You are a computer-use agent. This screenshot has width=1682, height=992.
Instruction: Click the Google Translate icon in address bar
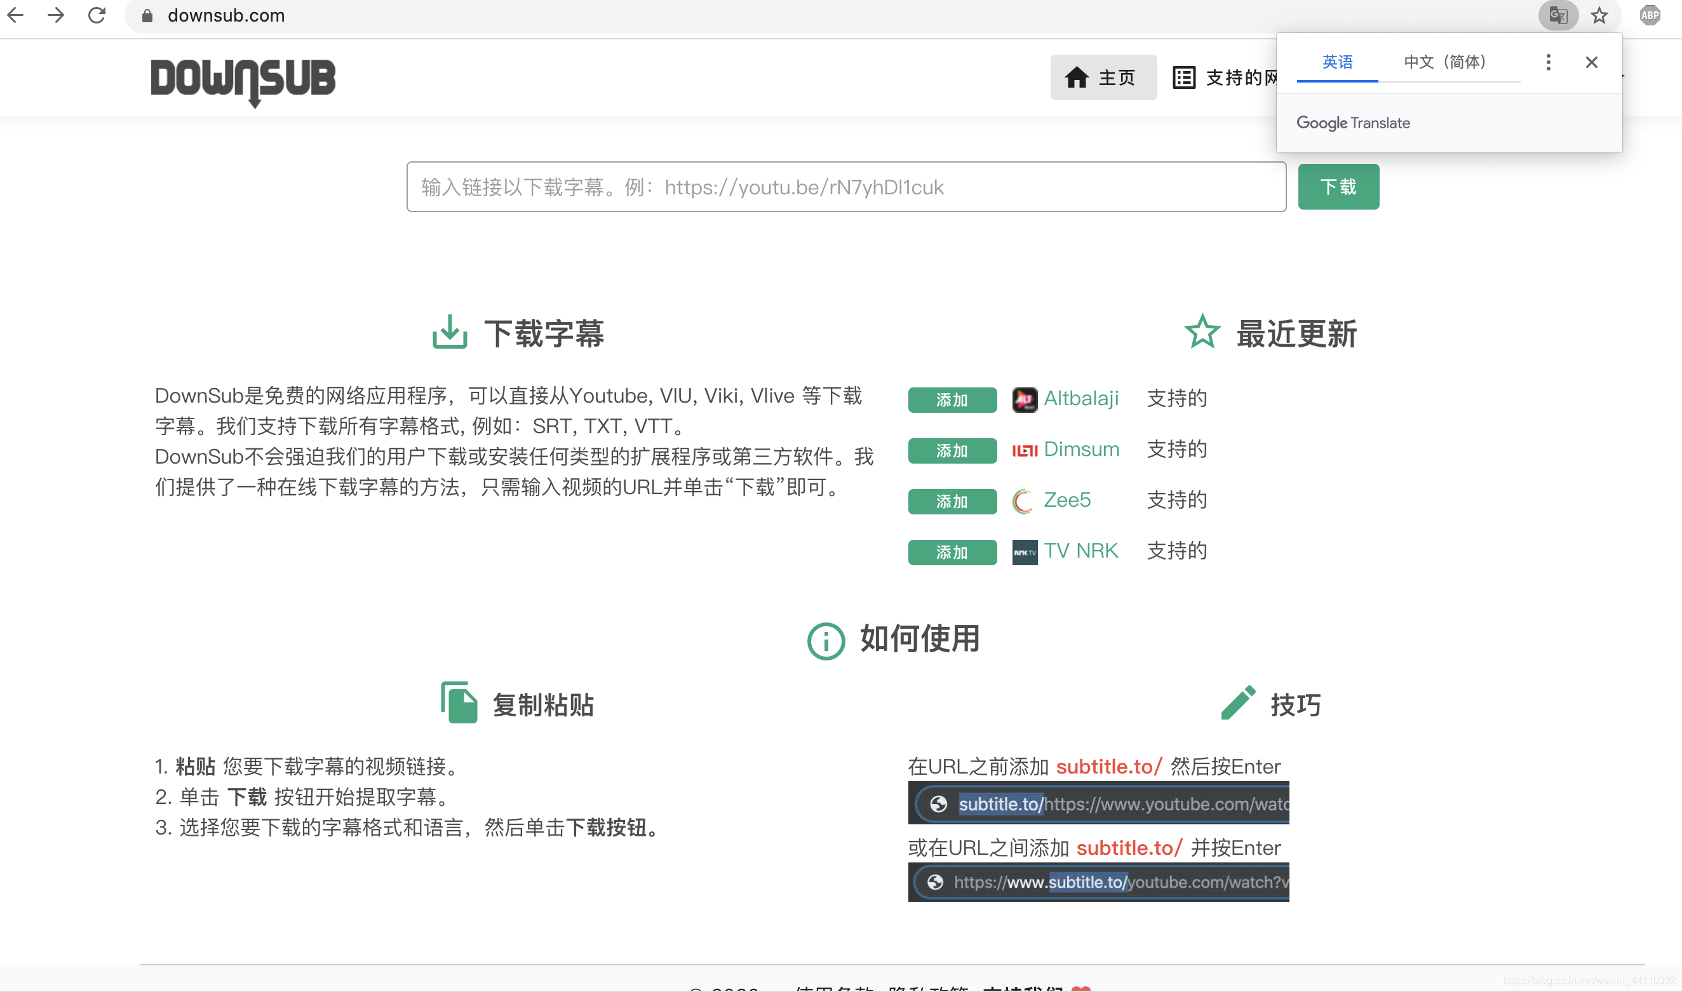1558,15
